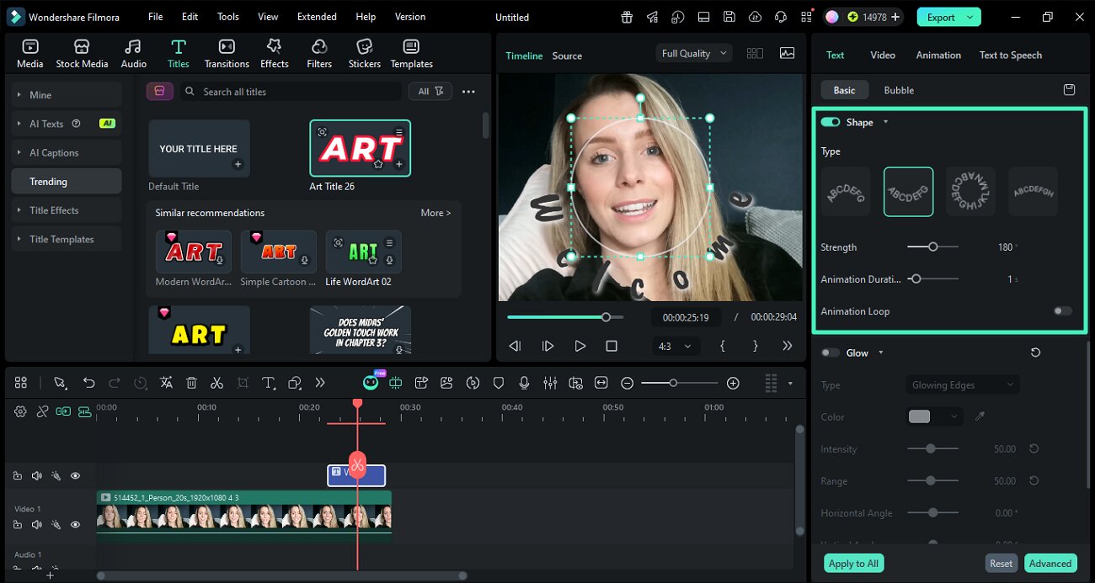1095x583 pixels.
Task: Open the Filters tab
Action: coord(319,54)
